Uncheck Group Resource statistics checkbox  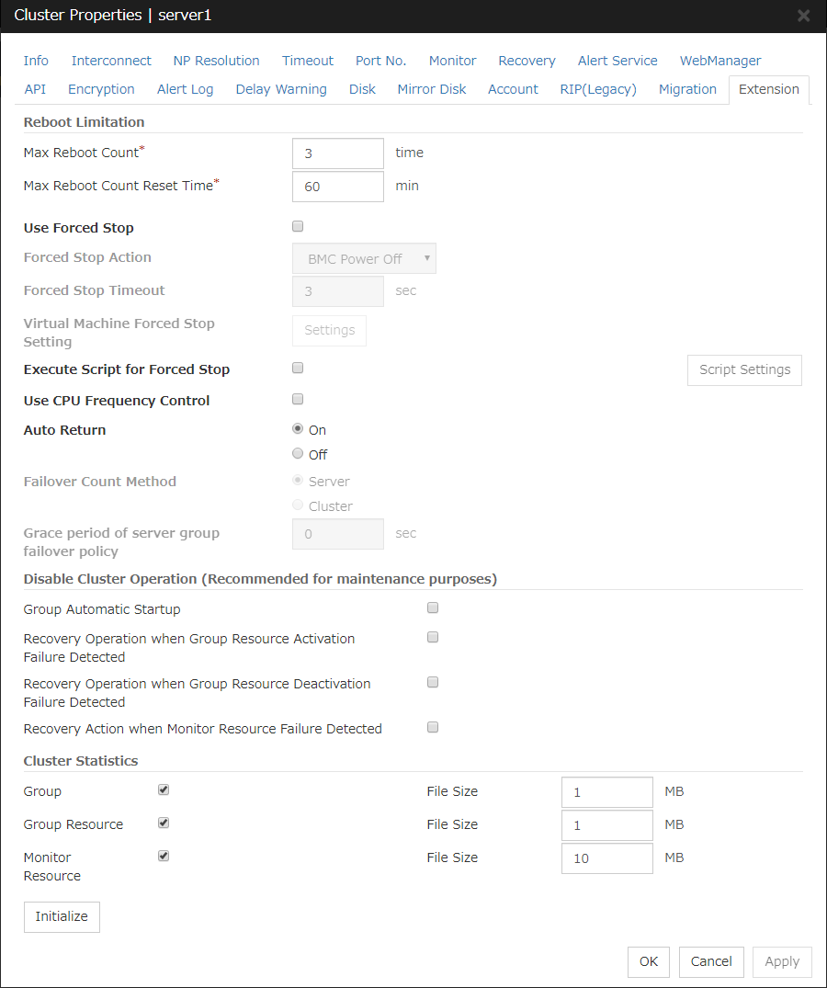(x=164, y=823)
